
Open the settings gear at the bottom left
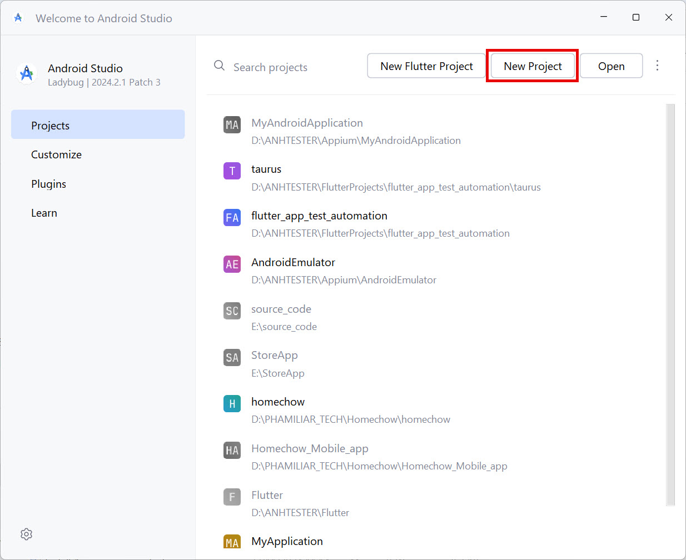point(26,534)
